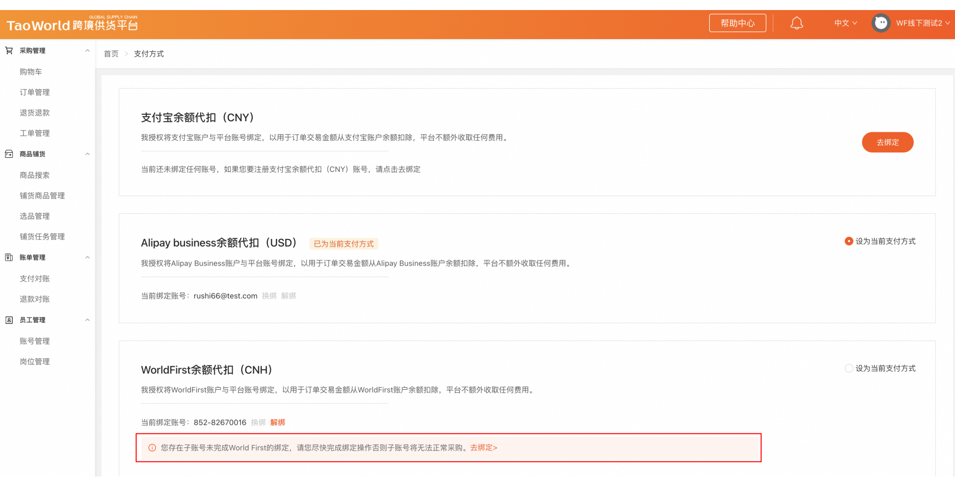Open the 中文 language dropdown
955x490 pixels.
[845, 23]
